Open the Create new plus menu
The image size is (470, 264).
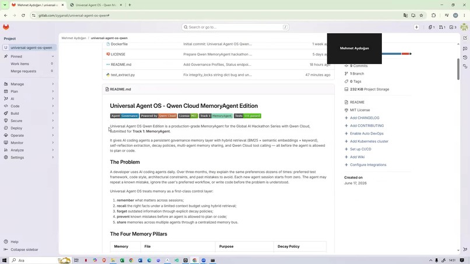pos(416,27)
